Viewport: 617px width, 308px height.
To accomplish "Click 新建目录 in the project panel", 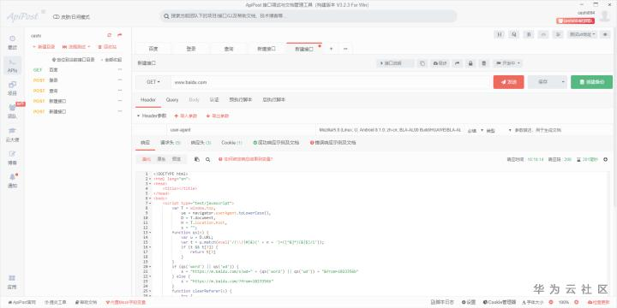I will click(x=44, y=47).
